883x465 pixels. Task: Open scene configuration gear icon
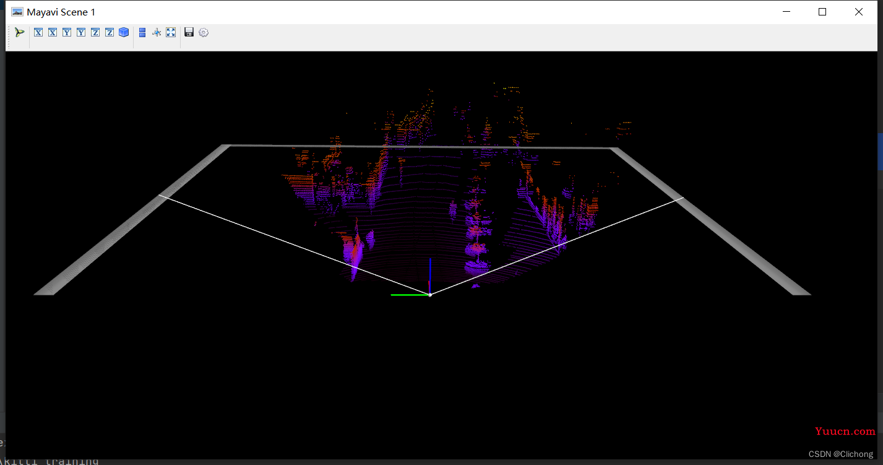tap(204, 32)
